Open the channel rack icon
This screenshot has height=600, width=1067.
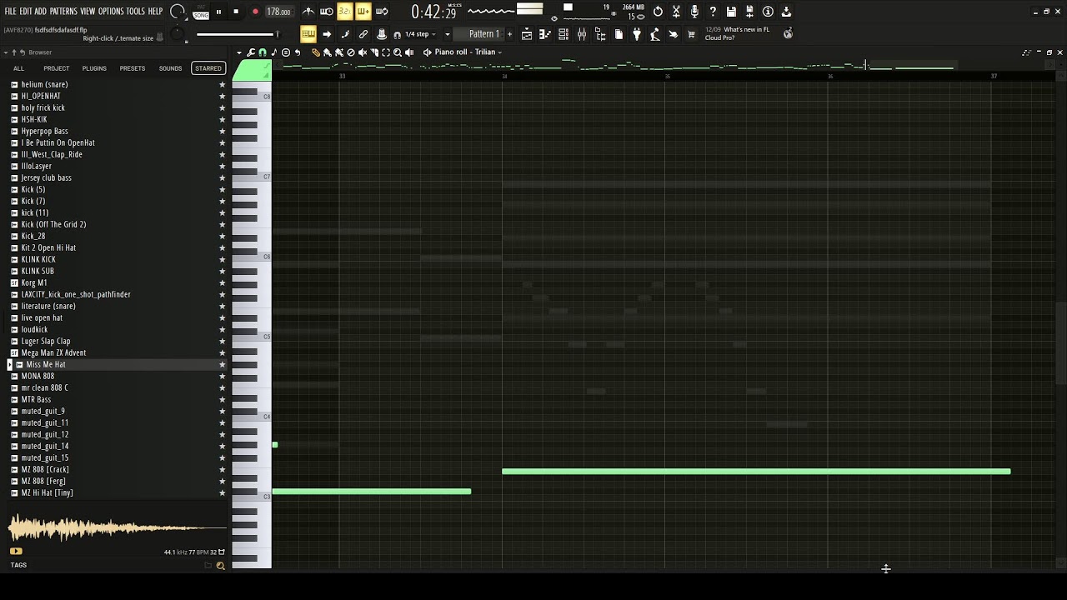(564, 34)
